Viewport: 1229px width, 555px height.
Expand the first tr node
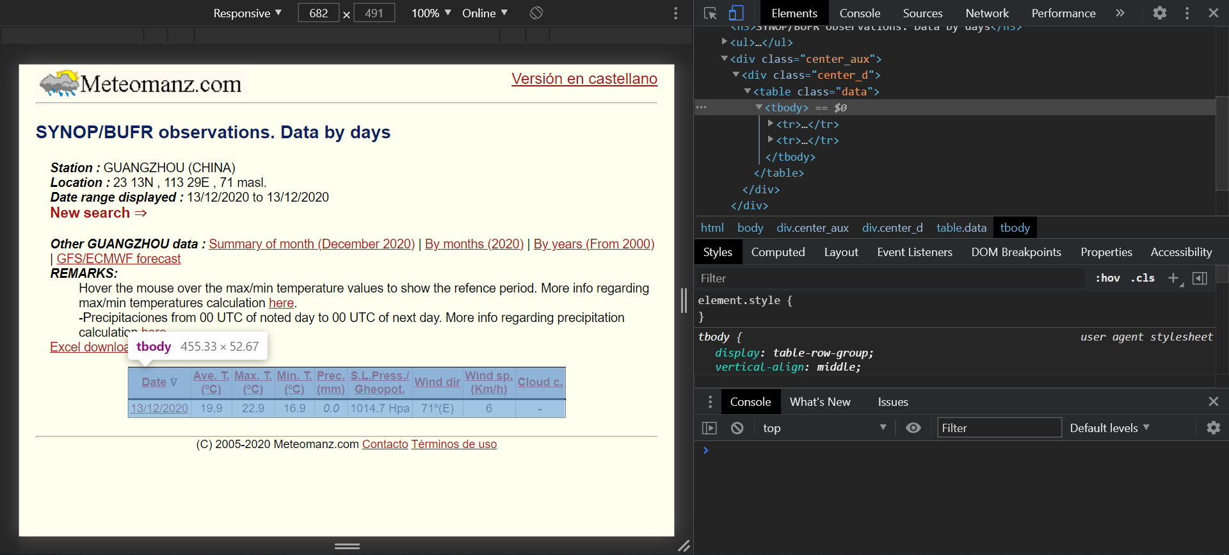(x=771, y=124)
